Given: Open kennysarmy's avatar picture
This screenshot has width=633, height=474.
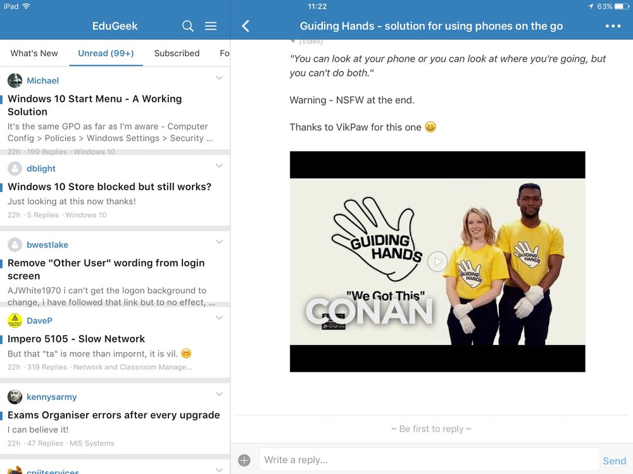Looking at the screenshot, I should [x=15, y=397].
